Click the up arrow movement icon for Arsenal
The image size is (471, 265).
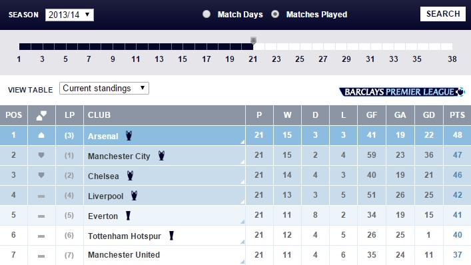[41, 135]
